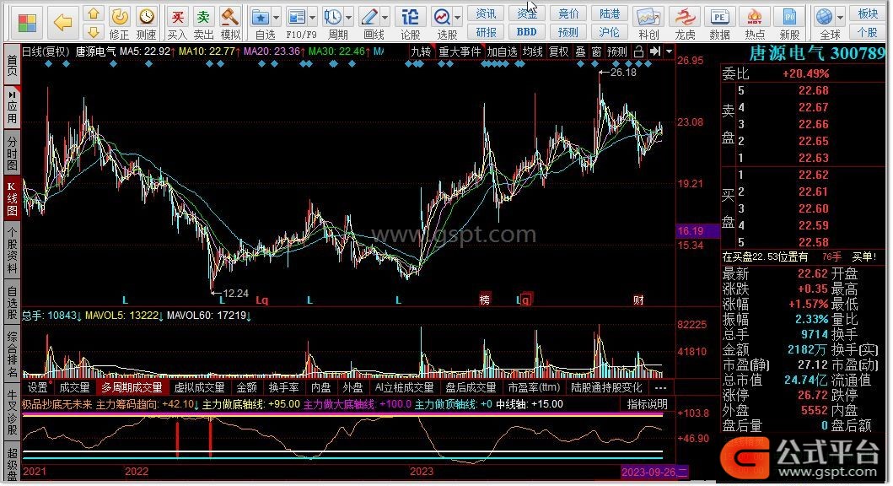Open the 科创 board chart icon
This screenshot has width=893, height=486.
tap(648, 17)
